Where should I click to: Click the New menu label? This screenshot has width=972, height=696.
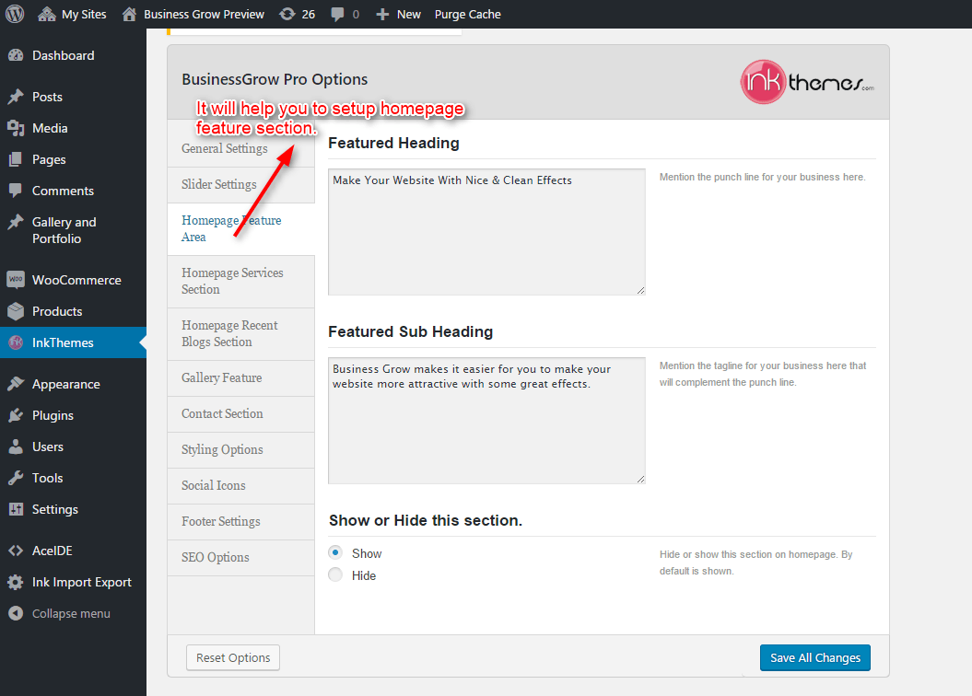click(408, 14)
